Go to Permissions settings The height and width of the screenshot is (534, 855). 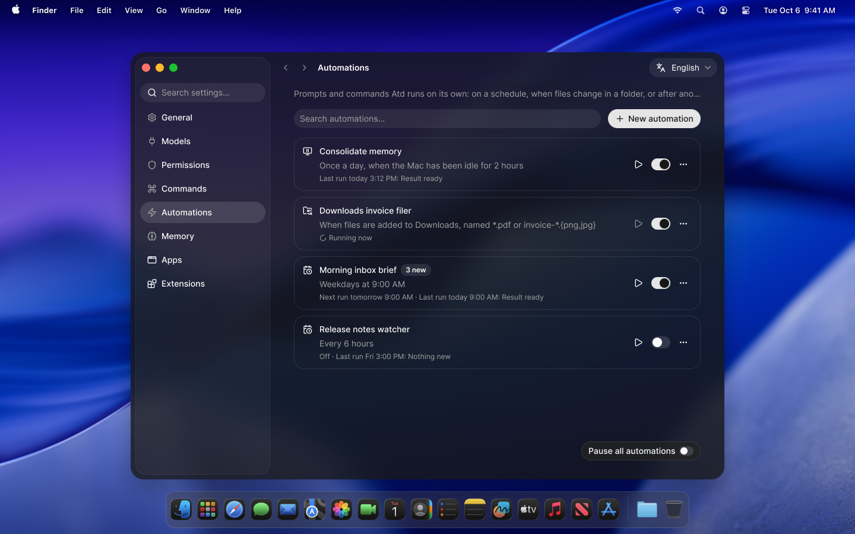(202, 165)
